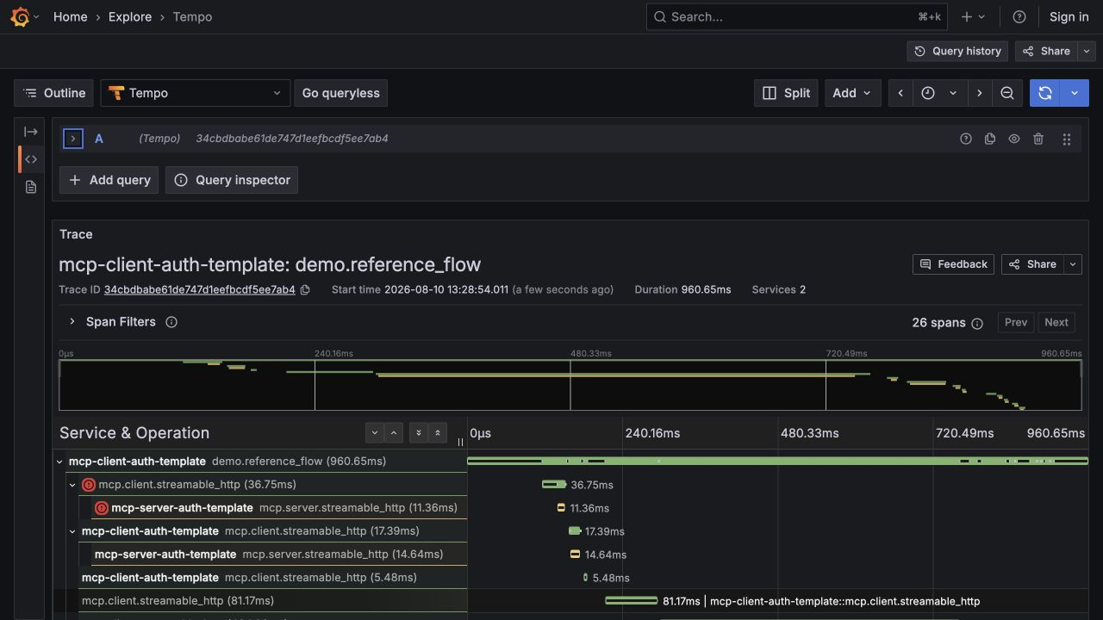Toggle the Outline panel button

[54, 93]
